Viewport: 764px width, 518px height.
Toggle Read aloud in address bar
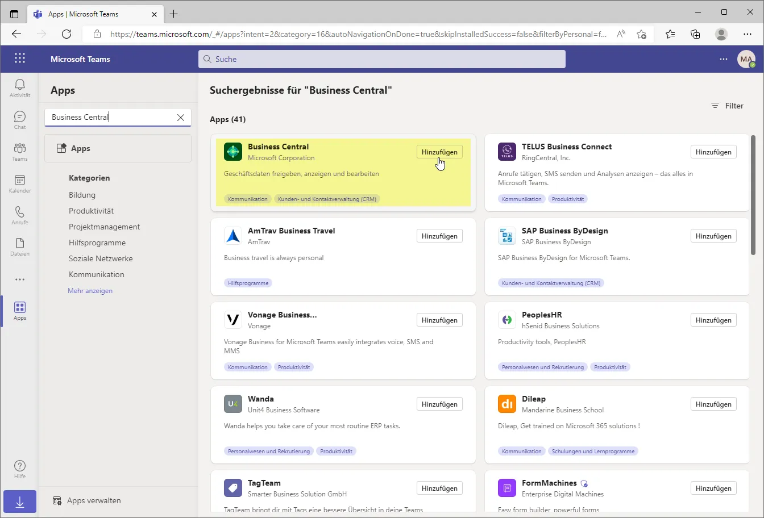point(621,34)
